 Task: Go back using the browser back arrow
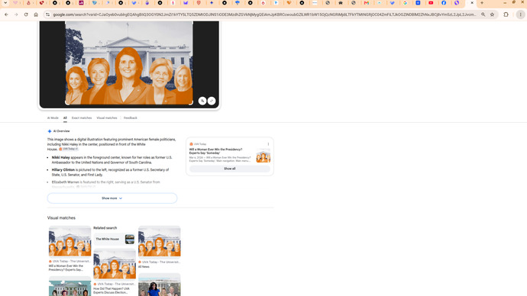[x=6, y=14]
